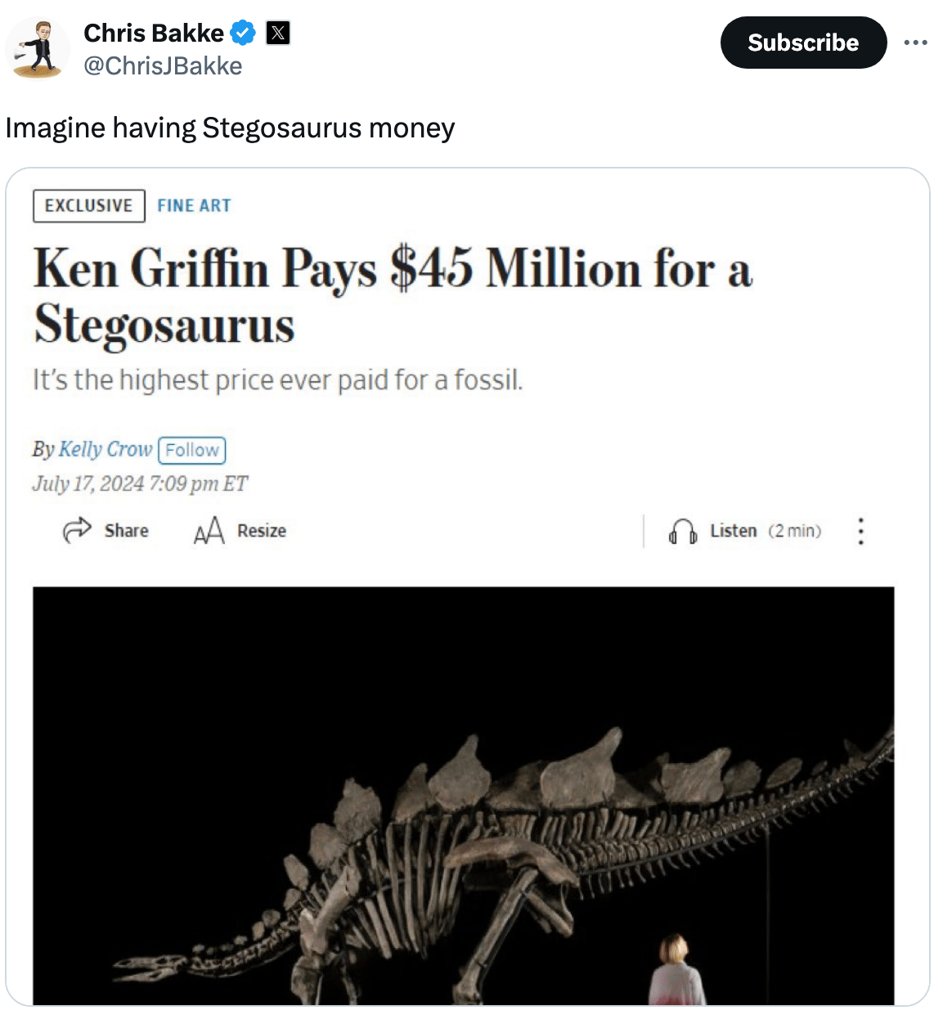952x1024 pixels.
Task: Click the EXCLUSIVE tag label
Action: (x=88, y=206)
